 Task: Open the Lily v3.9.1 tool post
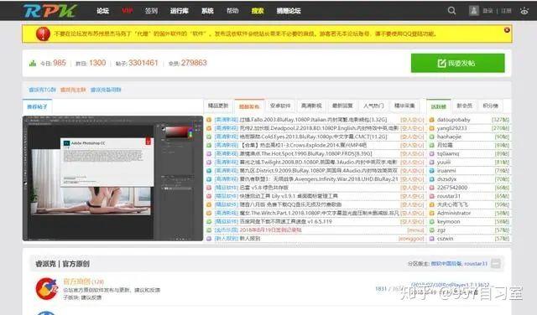(289, 196)
